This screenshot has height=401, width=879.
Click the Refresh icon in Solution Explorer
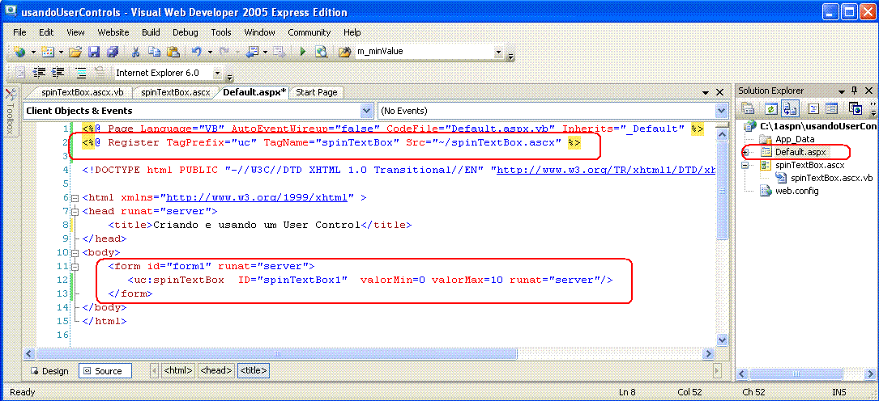coord(772,108)
